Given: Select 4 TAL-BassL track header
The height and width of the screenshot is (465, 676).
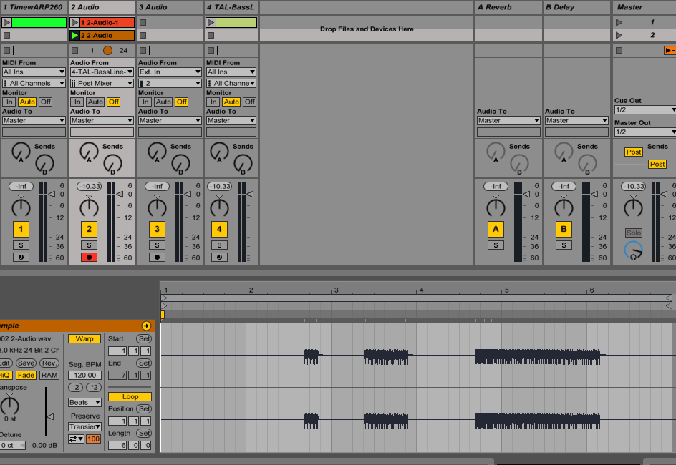Looking at the screenshot, I should (x=231, y=7).
